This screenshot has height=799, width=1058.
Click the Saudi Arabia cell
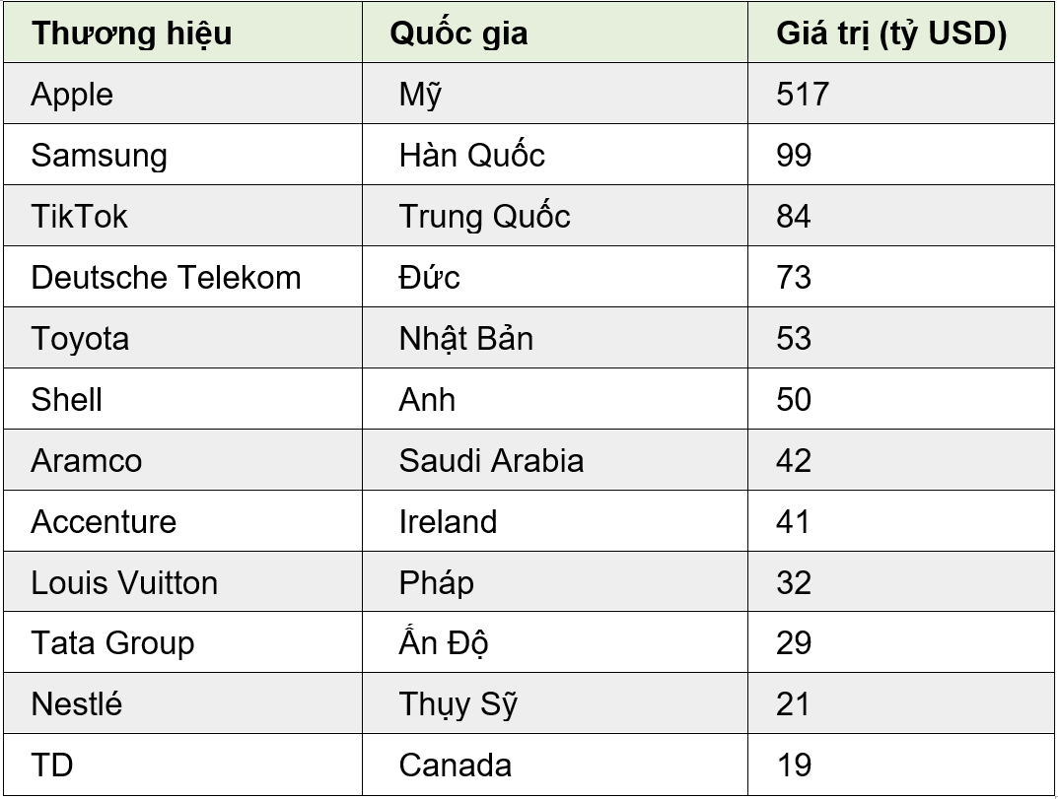point(491,461)
